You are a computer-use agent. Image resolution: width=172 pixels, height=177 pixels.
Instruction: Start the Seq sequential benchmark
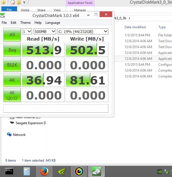(x=12, y=50)
